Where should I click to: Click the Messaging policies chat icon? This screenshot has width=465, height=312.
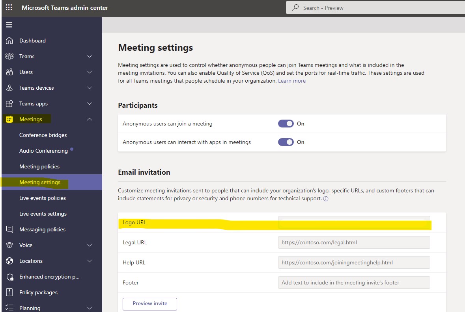tap(9, 229)
